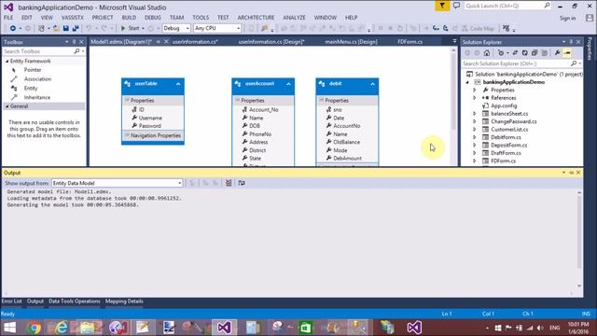The width and height of the screenshot is (597, 336).
Task: Switch to the userInformation.cs tab
Action: 195,42
